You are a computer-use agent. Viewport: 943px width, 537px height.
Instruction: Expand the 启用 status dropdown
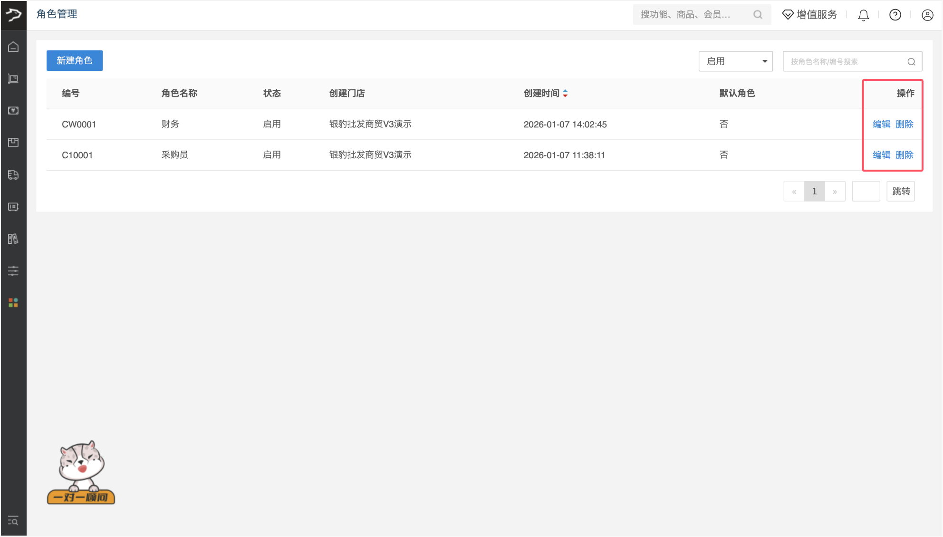735,61
